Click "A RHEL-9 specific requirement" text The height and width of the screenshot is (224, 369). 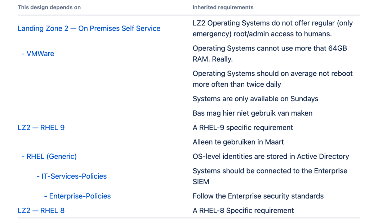[243, 127]
